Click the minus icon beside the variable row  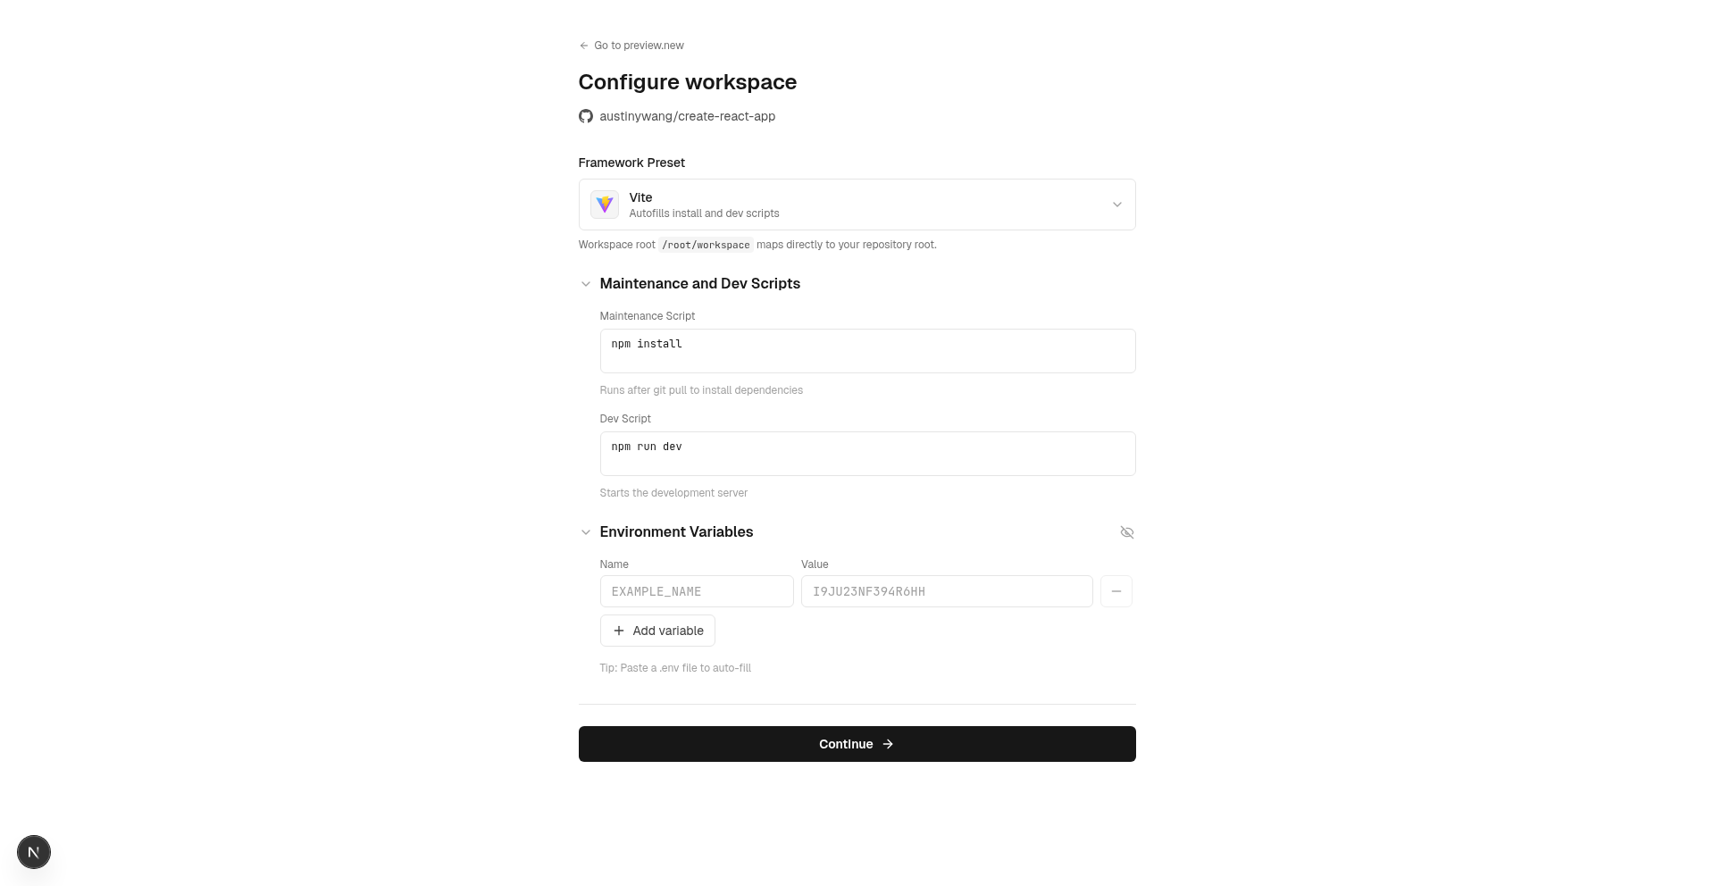point(1116,591)
